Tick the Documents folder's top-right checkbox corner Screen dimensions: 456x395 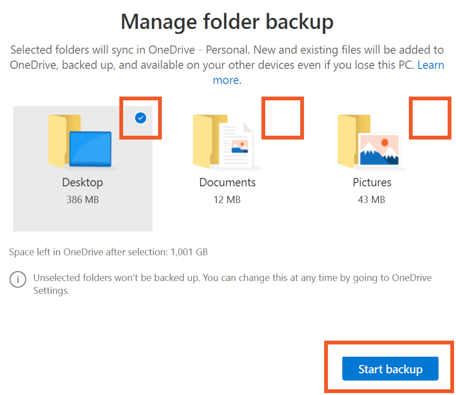click(x=283, y=118)
